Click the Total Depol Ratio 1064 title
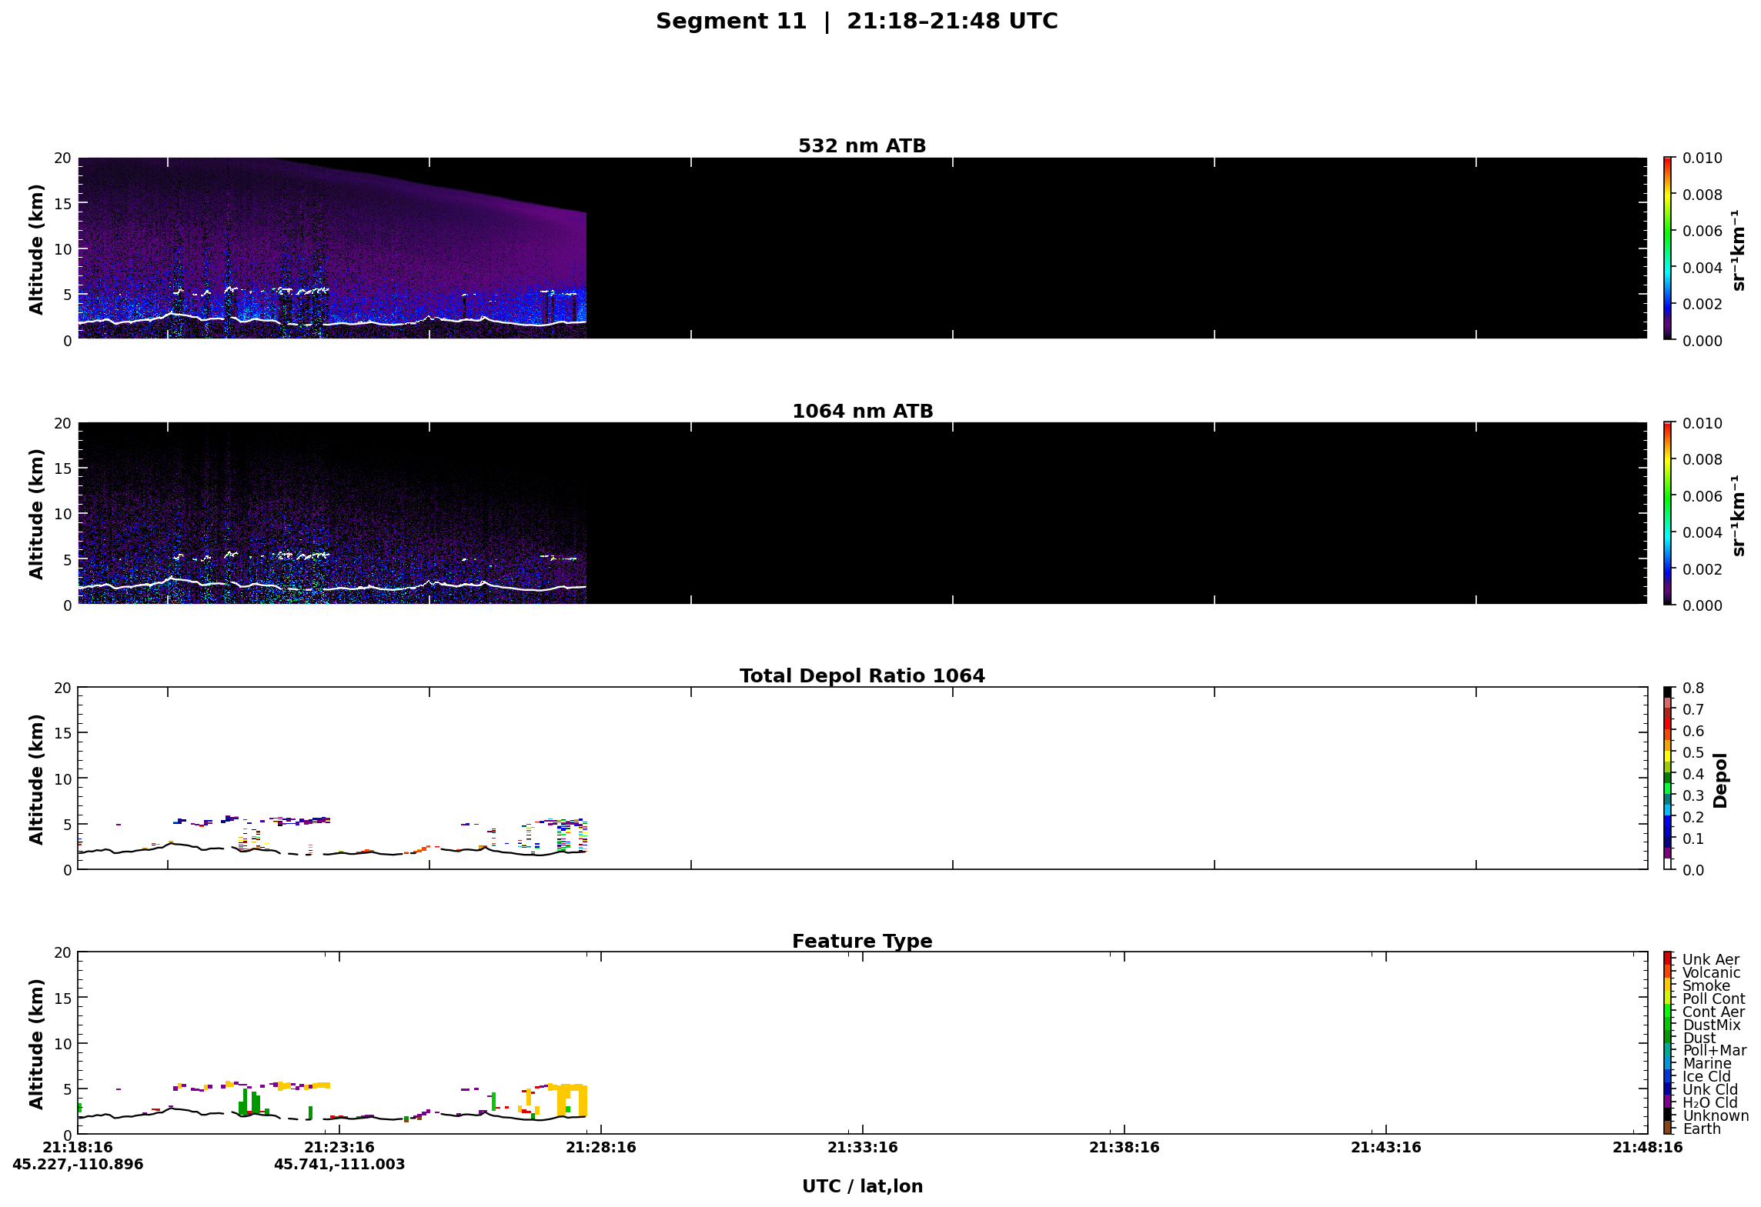Viewport: 1761px width, 1207px height. [x=862, y=675]
